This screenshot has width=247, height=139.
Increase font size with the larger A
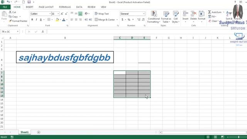tap(62, 14)
